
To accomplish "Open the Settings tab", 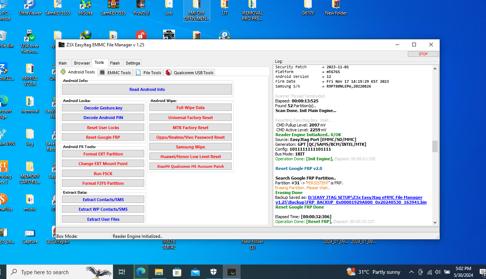I will [x=133, y=63].
